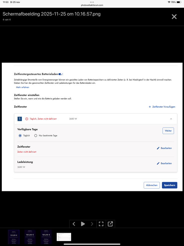Viewport: 184px width, 246px height.
Task: Click Zeitfenster hinzufügen to add a window
Action: point(163,107)
